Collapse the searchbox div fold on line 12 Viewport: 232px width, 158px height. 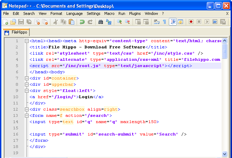tap(27, 109)
